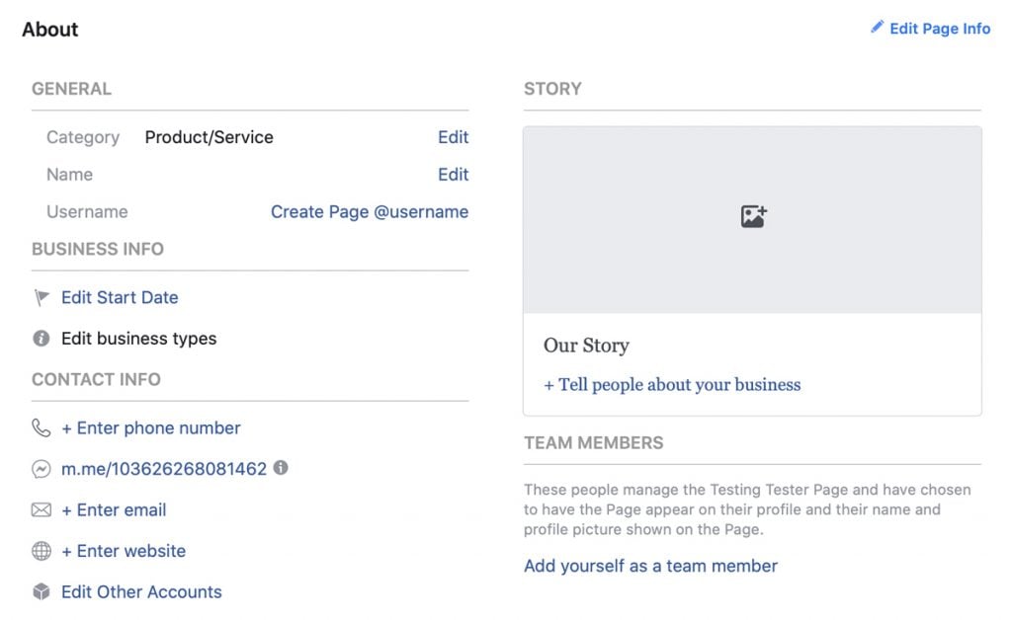This screenshot has height=620, width=1012.
Task: Open Edit Start Date
Action: click(x=119, y=297)
